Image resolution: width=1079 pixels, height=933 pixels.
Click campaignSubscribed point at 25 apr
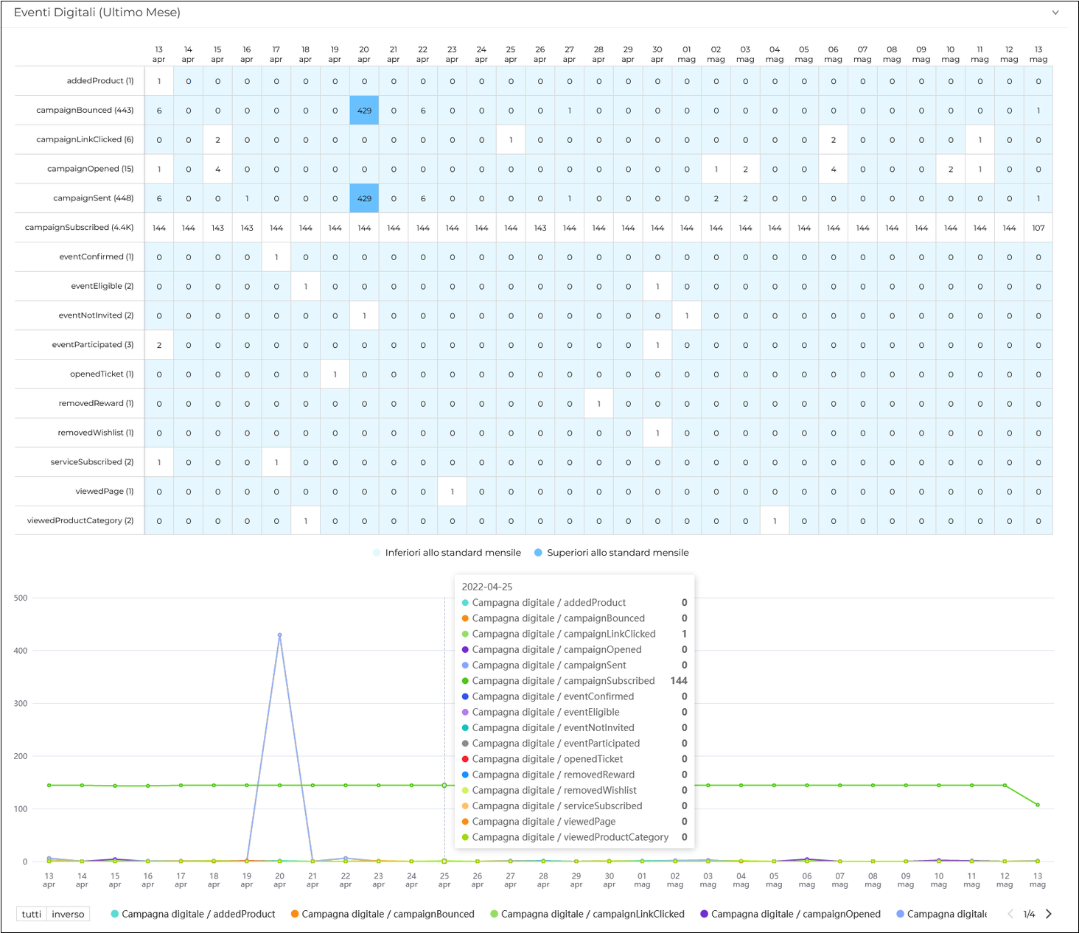(444, 785)
